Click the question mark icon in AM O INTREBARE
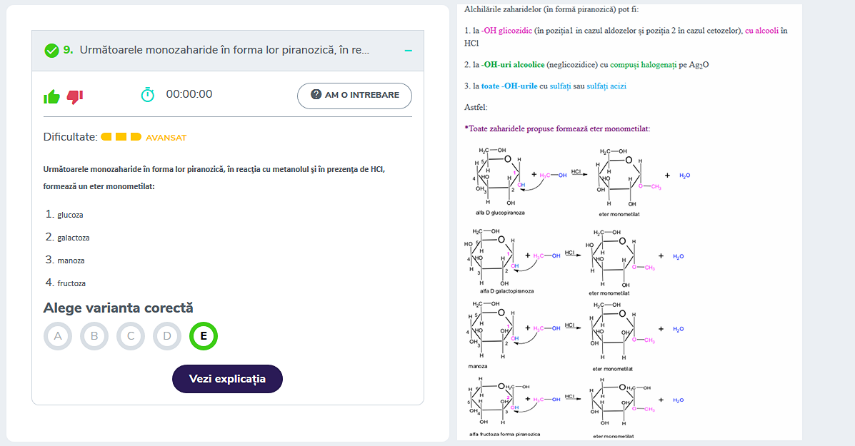This screenshot has width=855, height=446. [316, 94]
